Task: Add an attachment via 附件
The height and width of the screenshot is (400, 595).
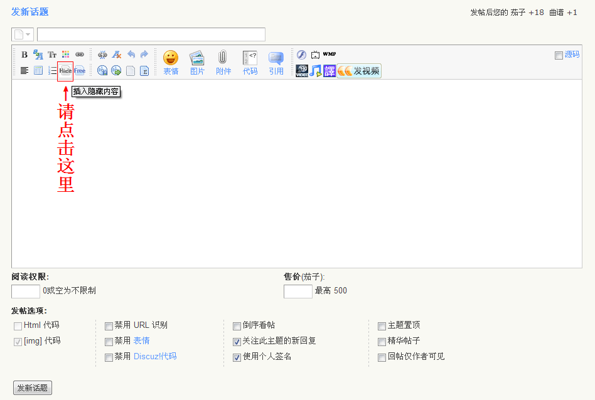Action: [223, 63]
